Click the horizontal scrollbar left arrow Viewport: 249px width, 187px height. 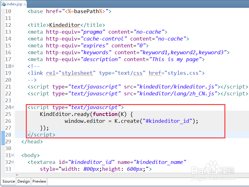point(17,175)
